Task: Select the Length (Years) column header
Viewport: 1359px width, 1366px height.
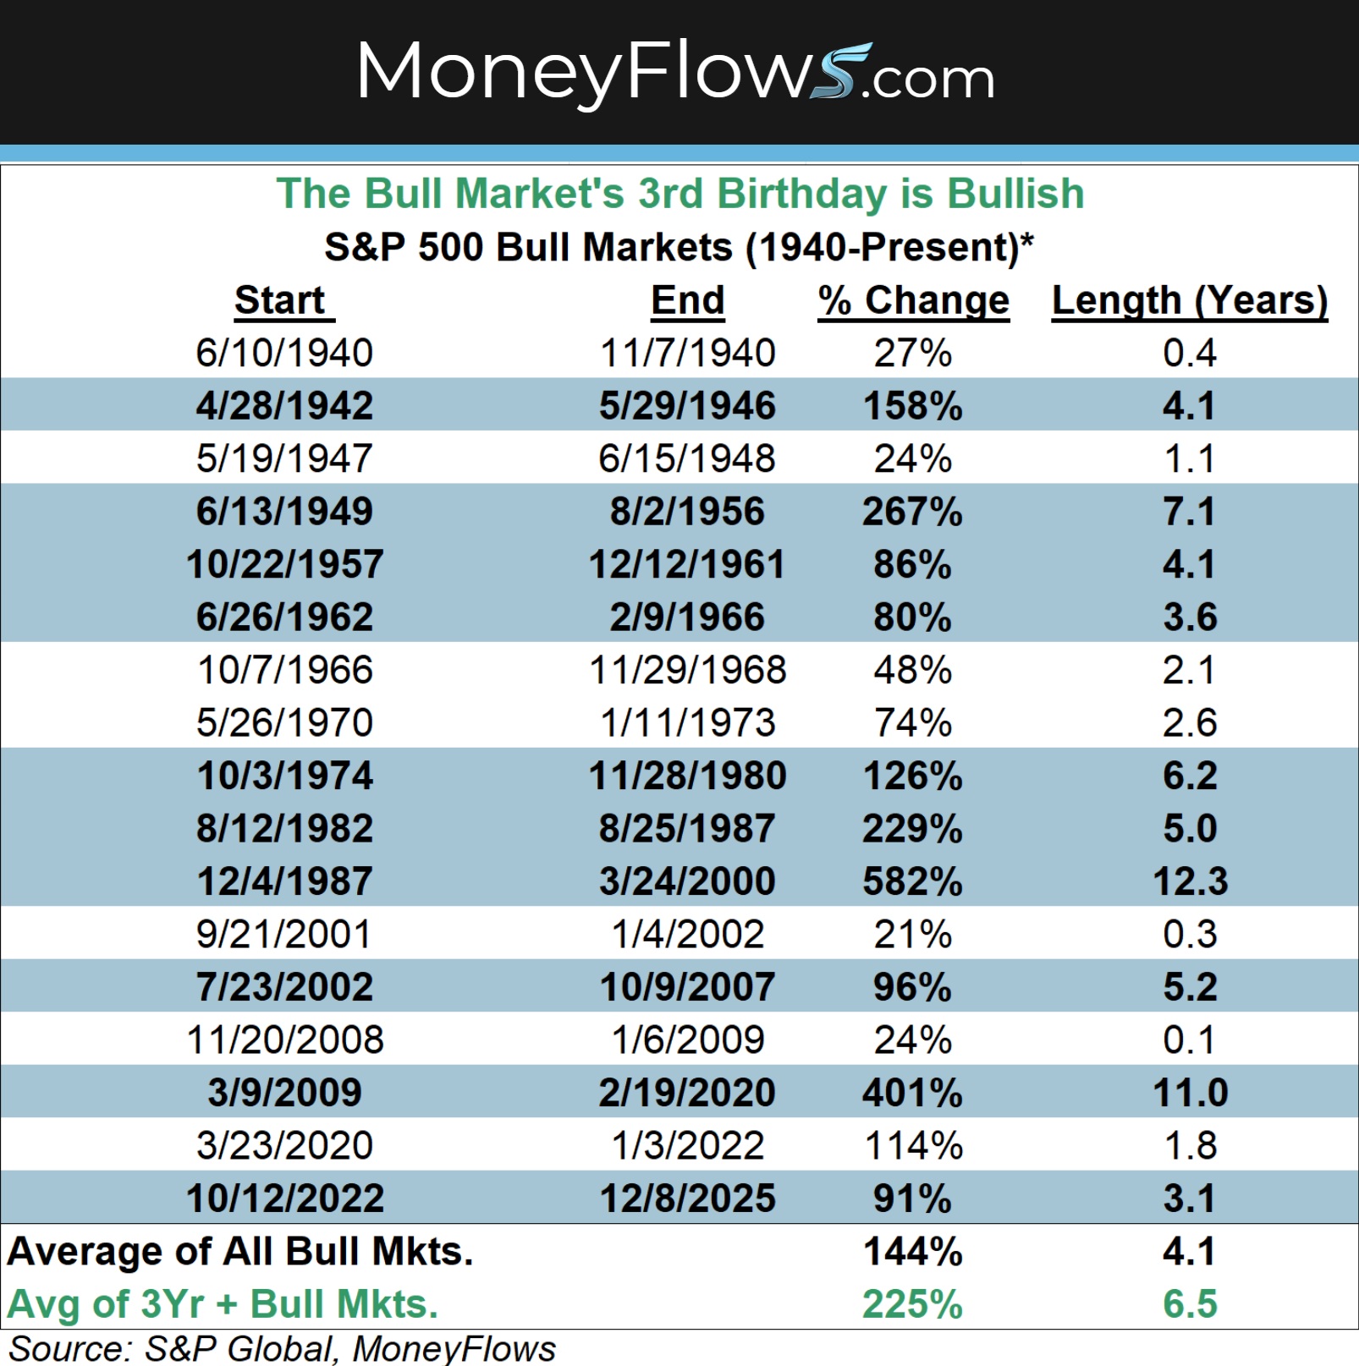Action: 1189,300
